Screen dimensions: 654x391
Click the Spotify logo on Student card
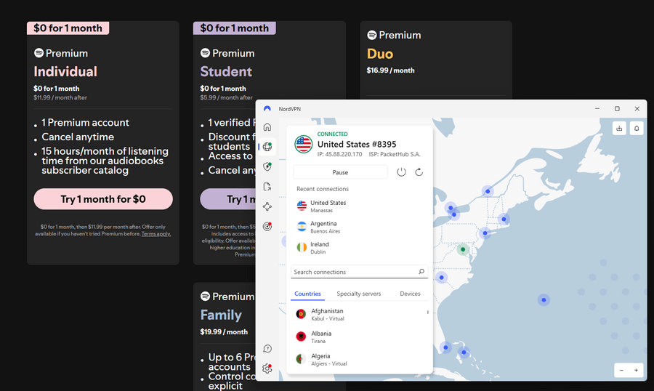tap(205, 53)
